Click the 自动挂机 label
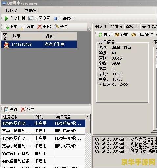This screenshot has height=168, width=157. tap(18, 18)
